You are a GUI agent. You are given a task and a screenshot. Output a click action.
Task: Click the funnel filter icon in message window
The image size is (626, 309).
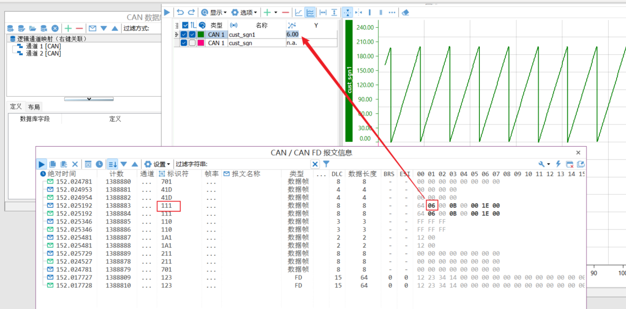(326, 164)
